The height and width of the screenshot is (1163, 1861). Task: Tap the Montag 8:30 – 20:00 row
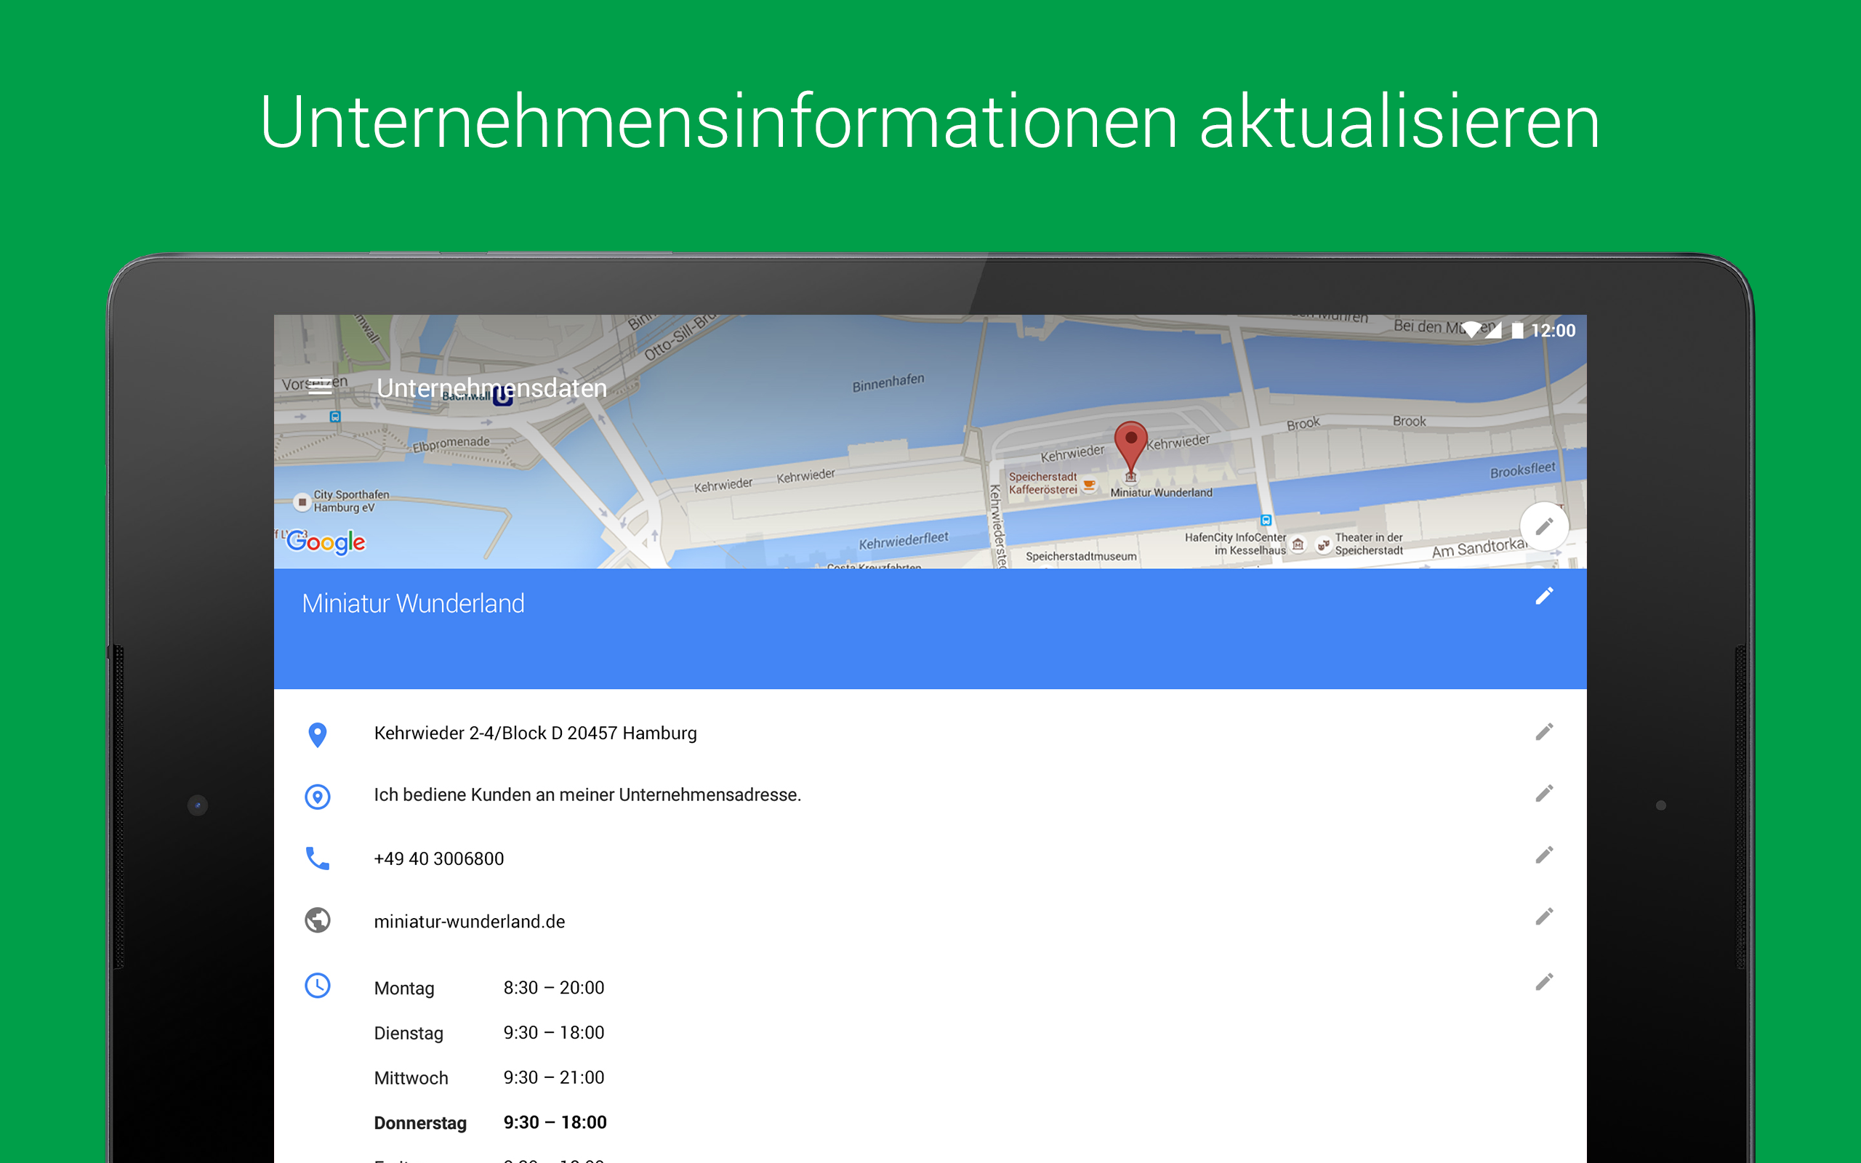click(x=489, y=988)
